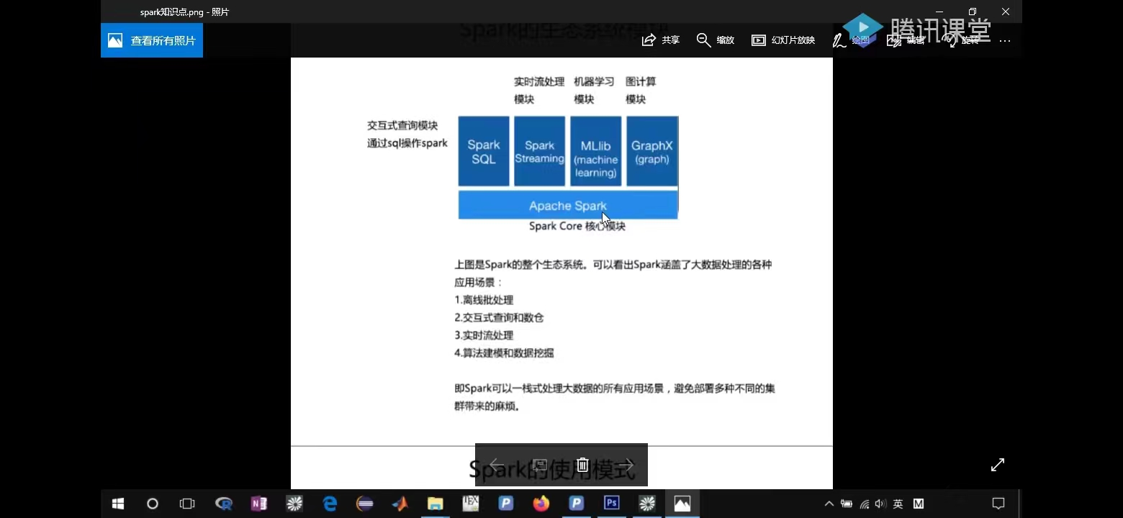The width and height of the screenshot is (1123, 518).
Task: Launch OneNote from the taskbar
Action: pos(258,504)
